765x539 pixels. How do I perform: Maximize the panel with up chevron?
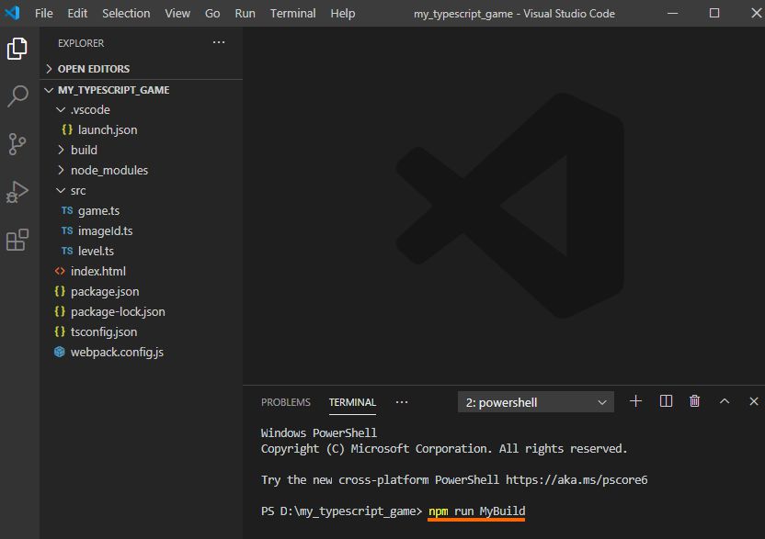(725, 401)
